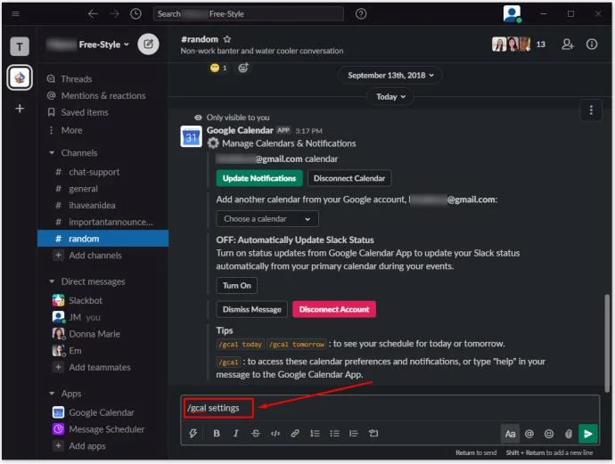
Task: Open message more actions vertical dots
Action: (591, 110)
